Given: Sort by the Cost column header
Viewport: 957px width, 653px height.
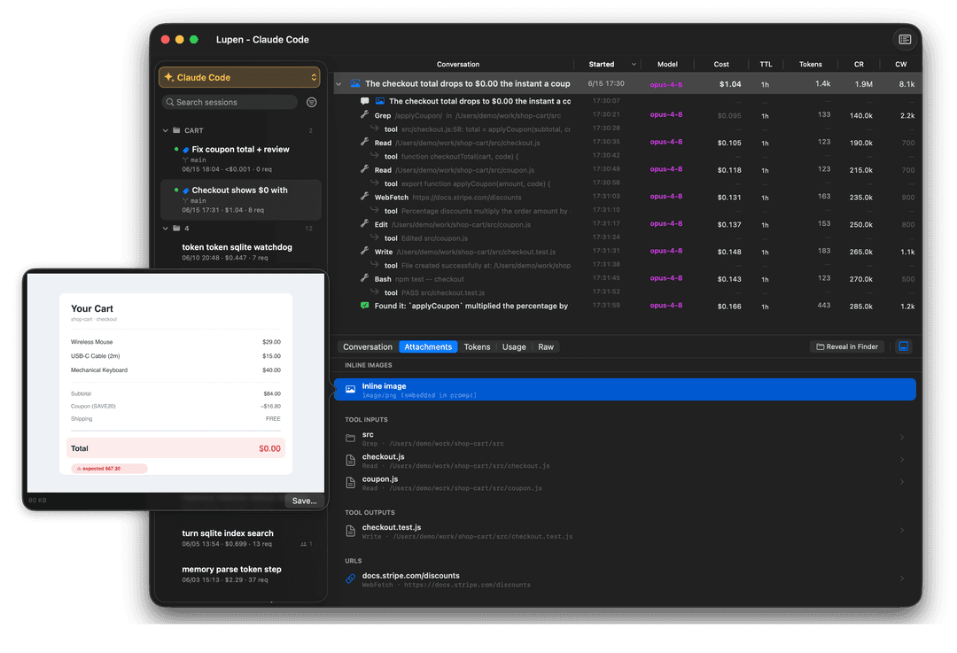Looking at the screenshot, I should point(720,64).
